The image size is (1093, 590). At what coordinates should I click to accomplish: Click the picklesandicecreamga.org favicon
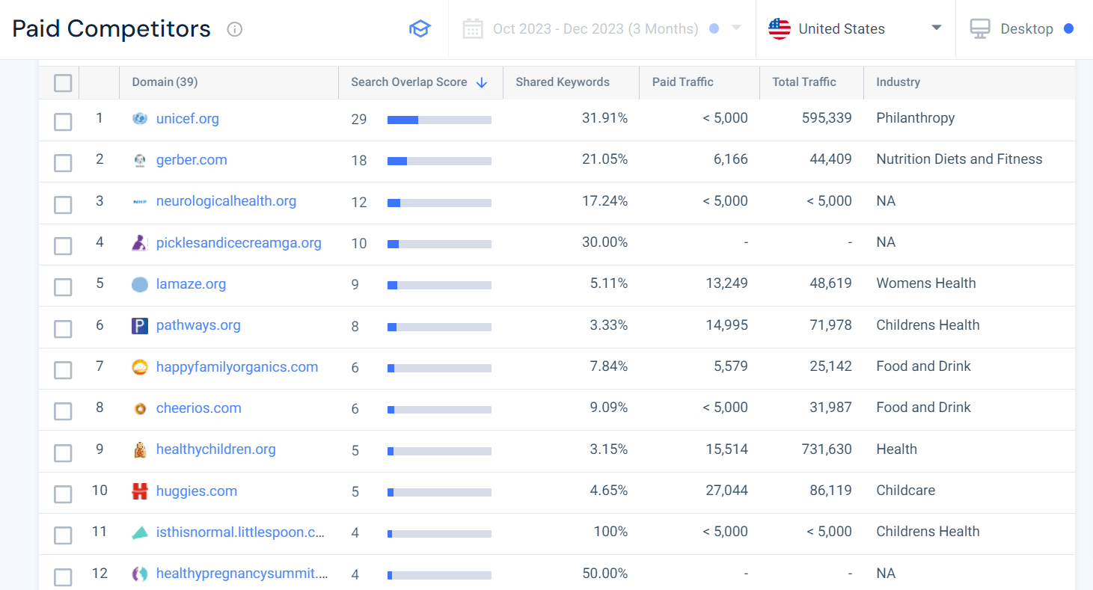[x=140, y=243]
